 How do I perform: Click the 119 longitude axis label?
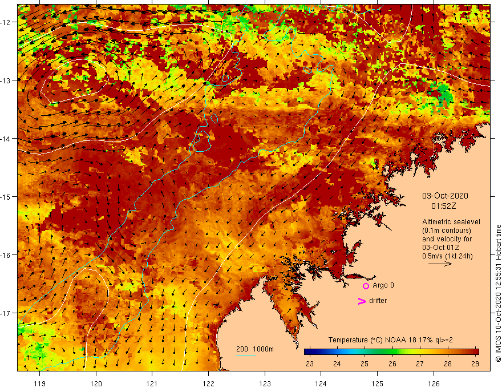pyautogui.click(x=40, y=383)
